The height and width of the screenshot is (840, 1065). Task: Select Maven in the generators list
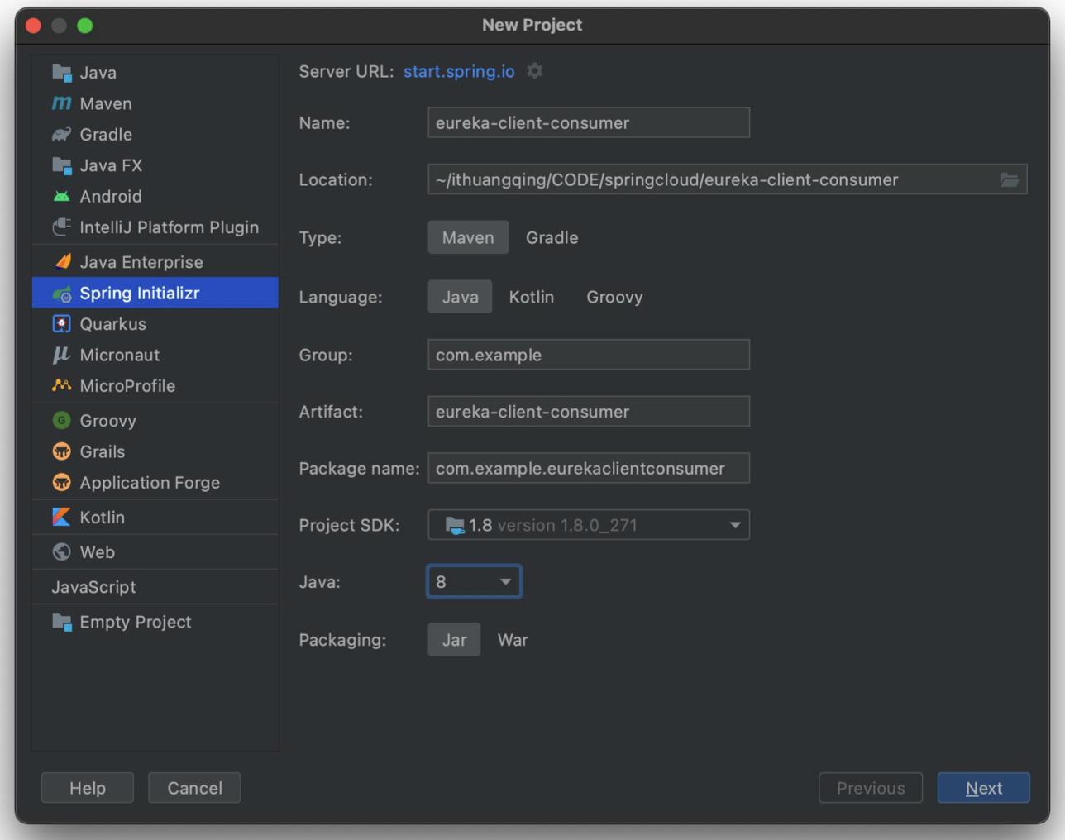(x=155, y=103)
